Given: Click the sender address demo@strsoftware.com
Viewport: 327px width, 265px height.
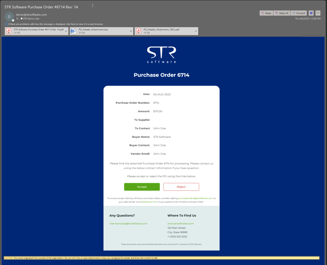Looking at the screenshot, I should pyautogui.click(x=31, y=15).
